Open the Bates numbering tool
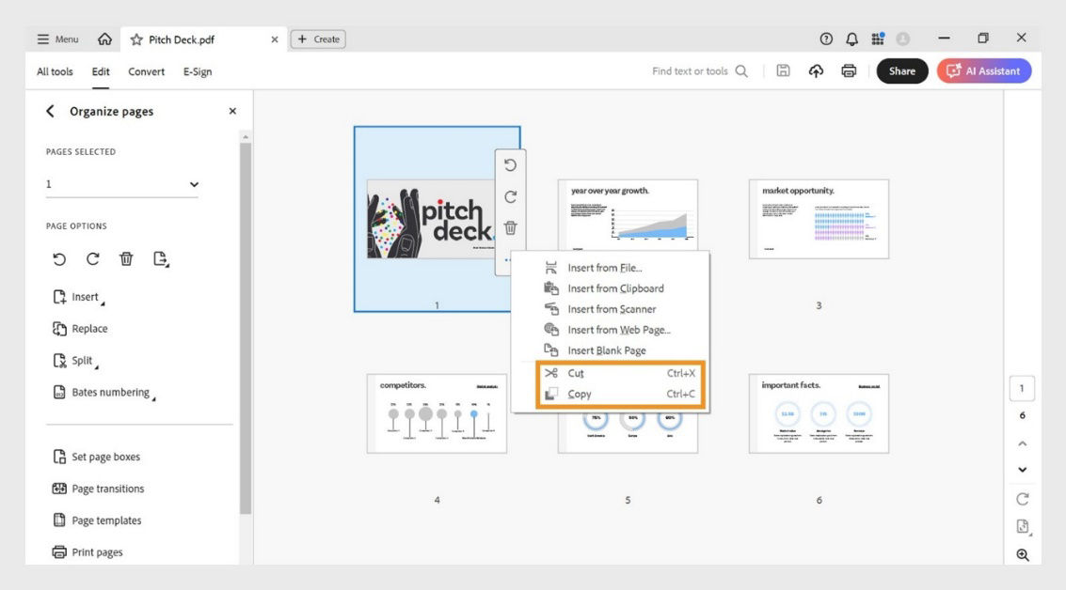The width and height of the screenshot is (1066, 590). [x=111, y=392]
